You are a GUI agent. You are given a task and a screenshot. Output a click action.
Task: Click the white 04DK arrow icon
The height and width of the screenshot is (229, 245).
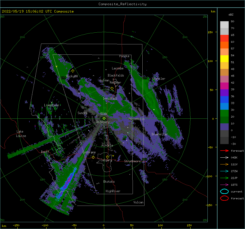coord(224,157)
